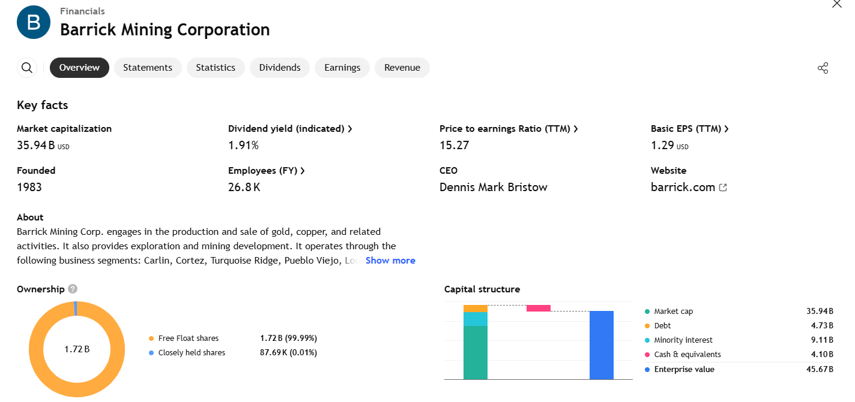
Task: Expand Price to earnings Ratio (TTM) details
Action: coord(509,129)
